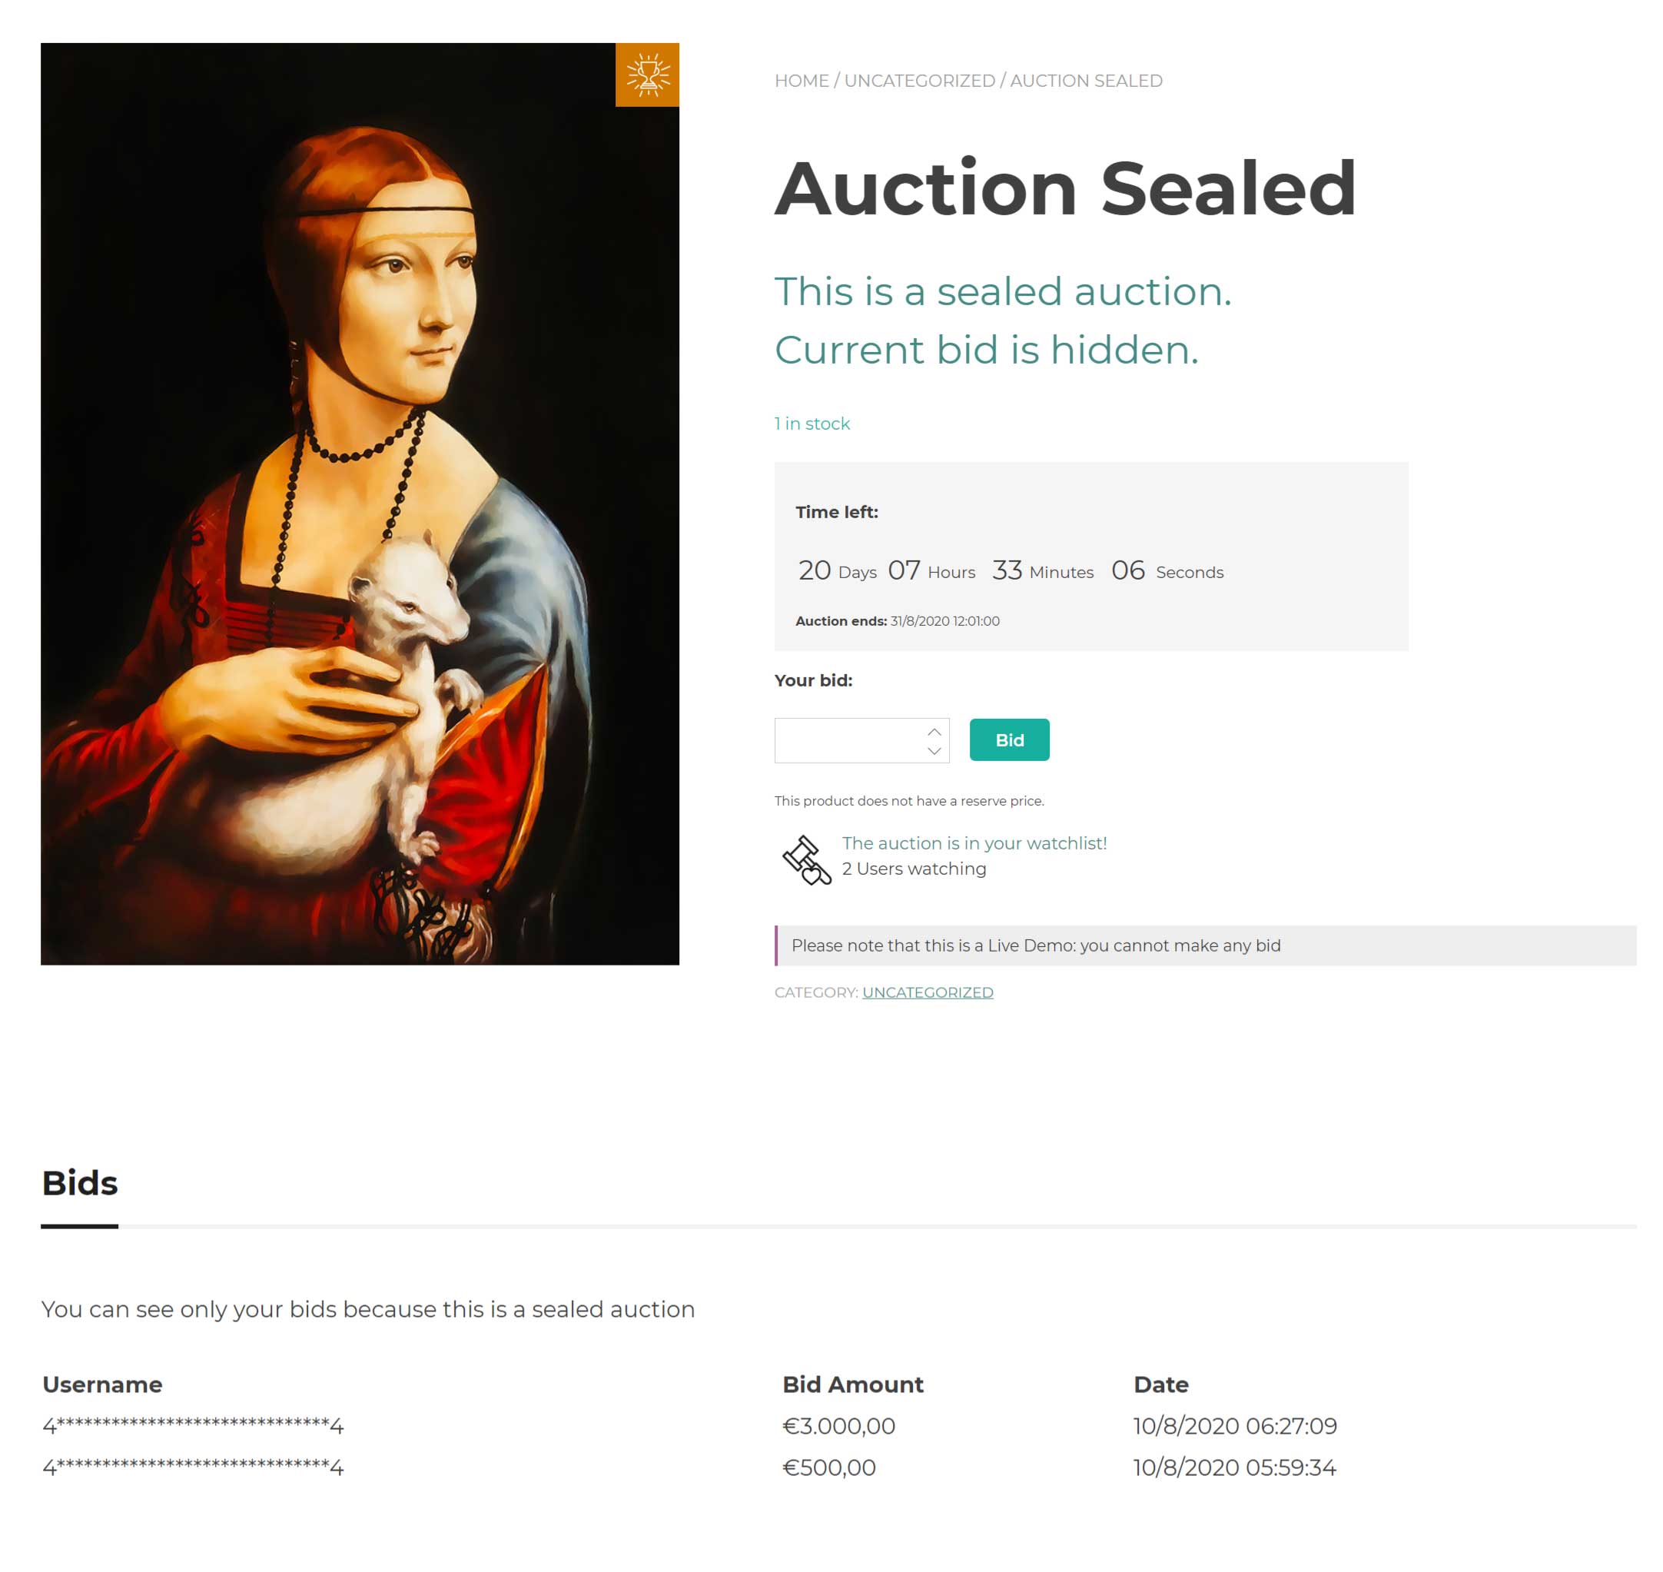The width and height of the screenshot is (1663, 1572).
Task: Decrease bid with the down arrow
Action: [x=933, y=751]
